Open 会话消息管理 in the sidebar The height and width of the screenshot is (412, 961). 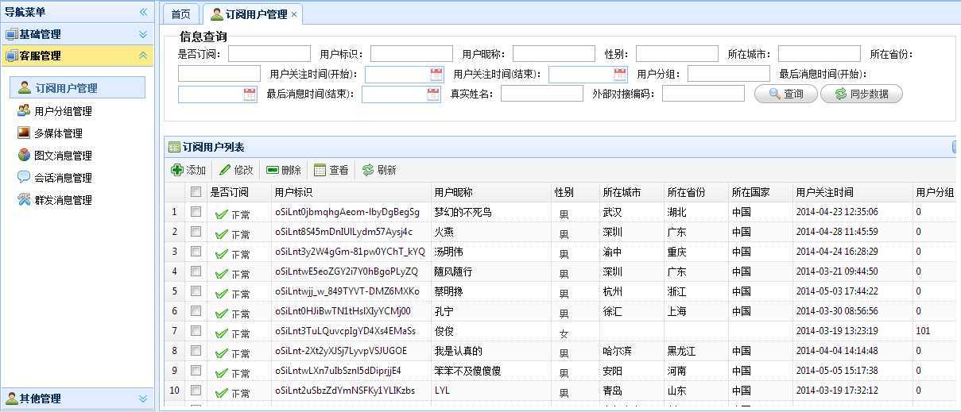click(63, 178)
